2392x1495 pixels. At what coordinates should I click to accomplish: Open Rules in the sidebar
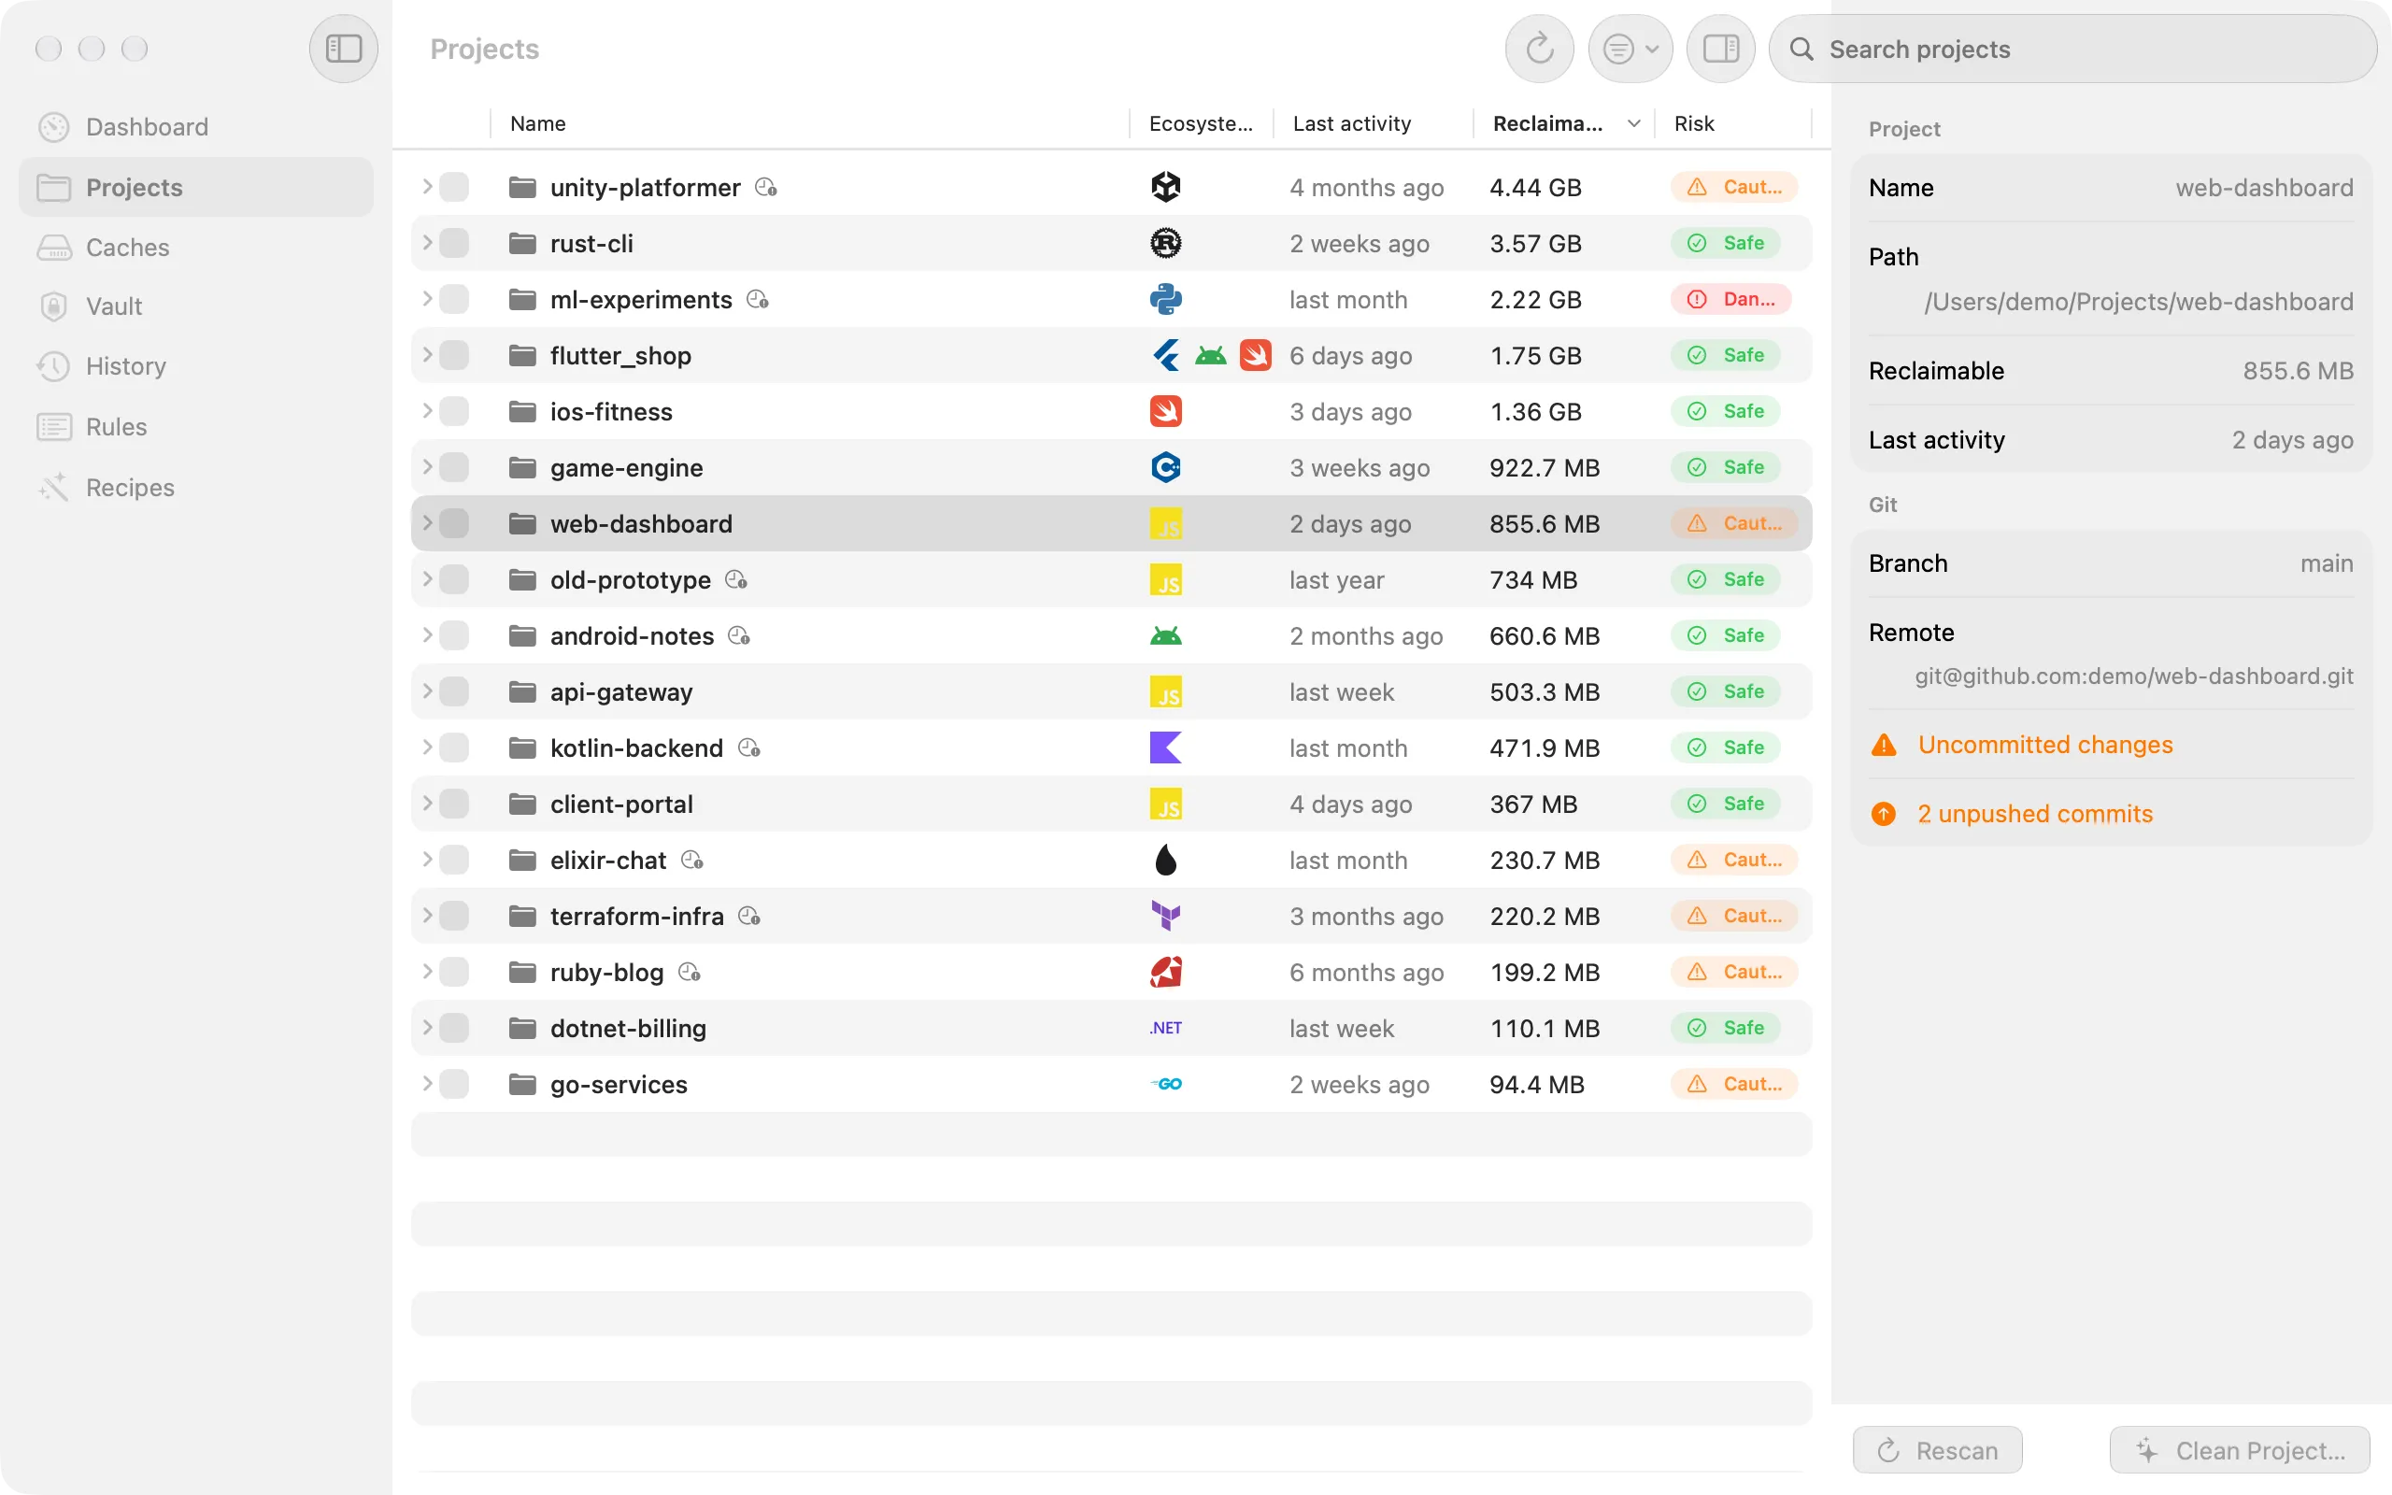point(195,427)
